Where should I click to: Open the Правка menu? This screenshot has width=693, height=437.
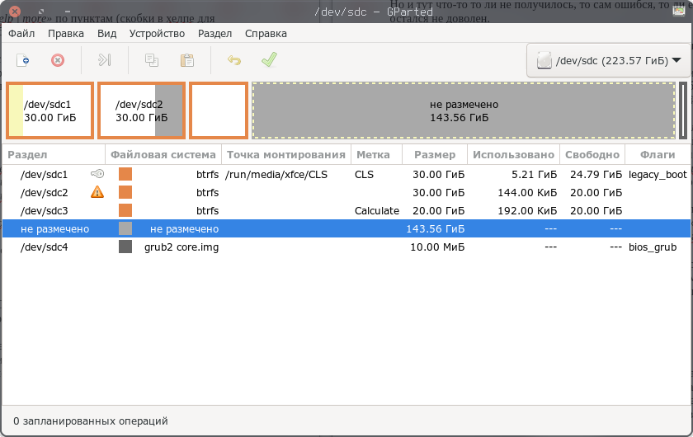point(66,34)
